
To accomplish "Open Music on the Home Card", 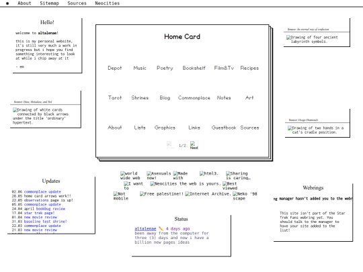I will tap(140, 68).
